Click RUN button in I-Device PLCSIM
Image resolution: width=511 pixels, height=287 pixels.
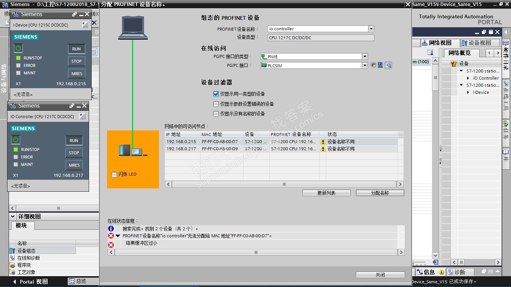tap(76, 49)
